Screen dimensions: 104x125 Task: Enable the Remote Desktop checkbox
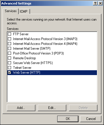point(9,58)
